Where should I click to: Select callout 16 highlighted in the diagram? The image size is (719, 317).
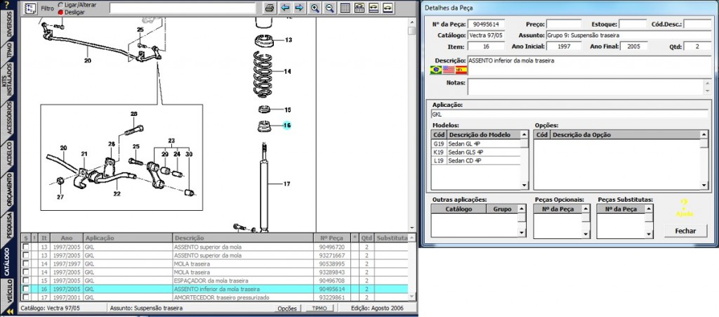click(x=287, y=125)
